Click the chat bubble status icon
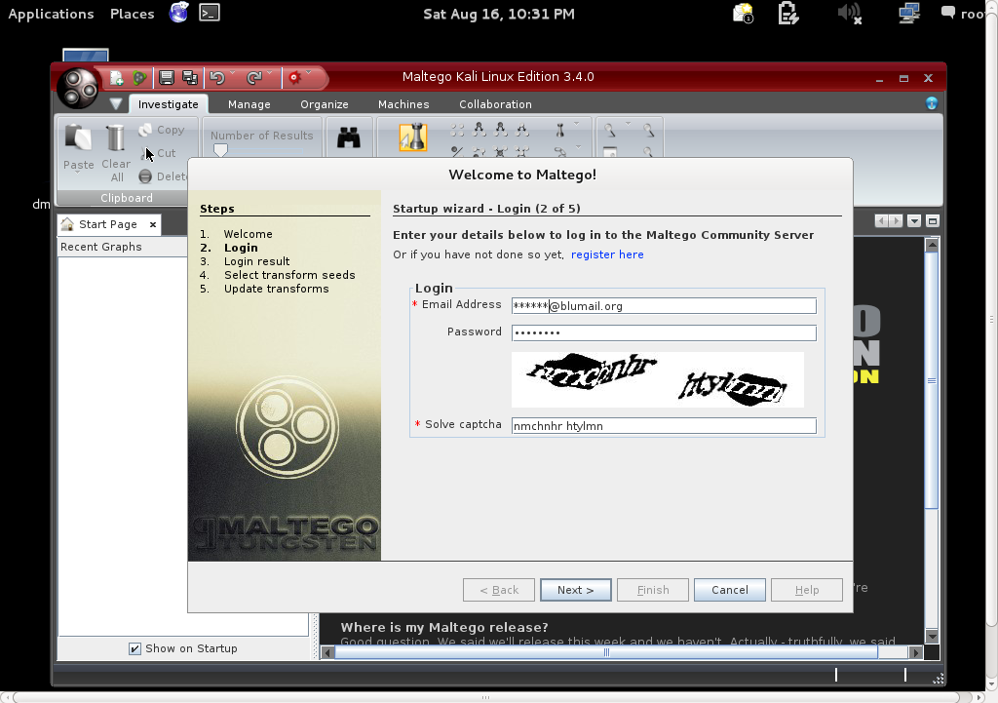This screenshot has height=703, width=998. (947, 12)
